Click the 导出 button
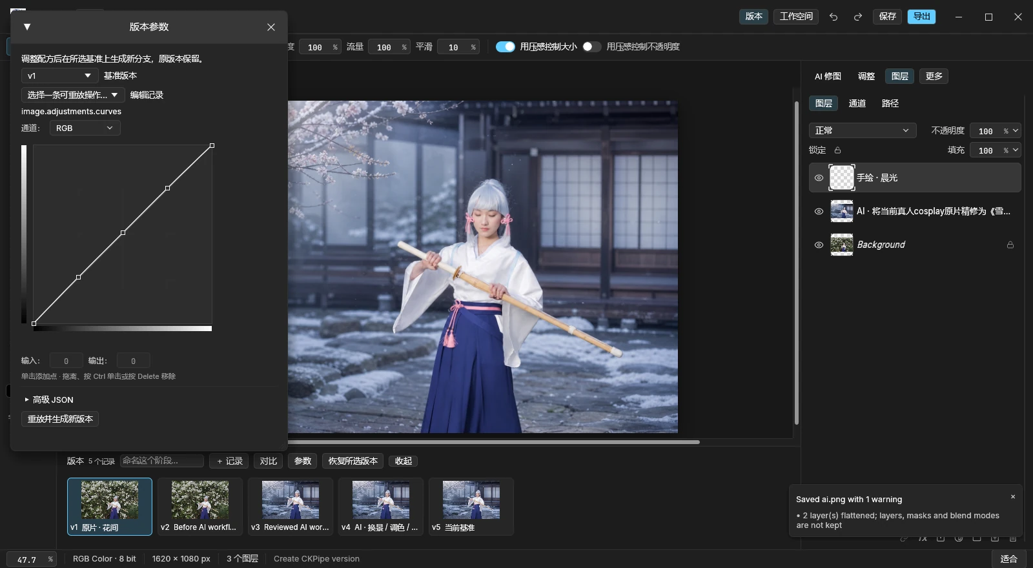The width and height of the screenshot is (1033, 568). pos(922,17)
